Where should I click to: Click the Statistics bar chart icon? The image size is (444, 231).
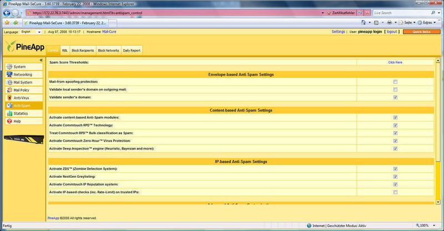pos(9,113)
